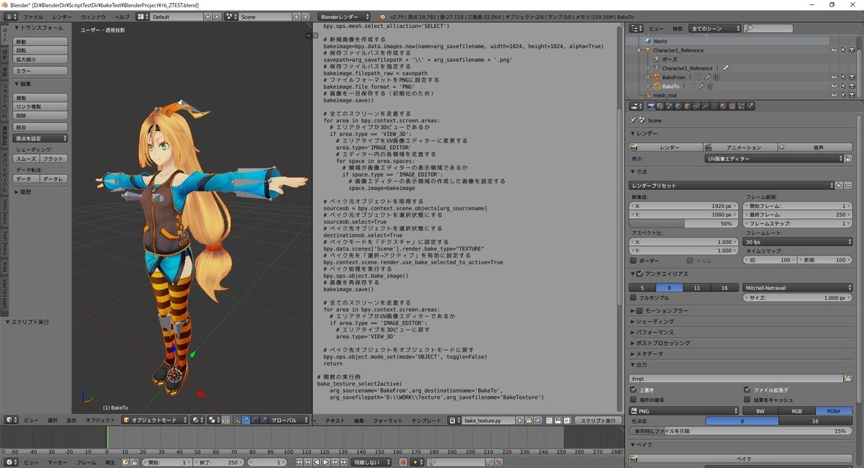Enable the 場所の確保 checkbox
Screen dimensions: 864x468
pos(634,399)
